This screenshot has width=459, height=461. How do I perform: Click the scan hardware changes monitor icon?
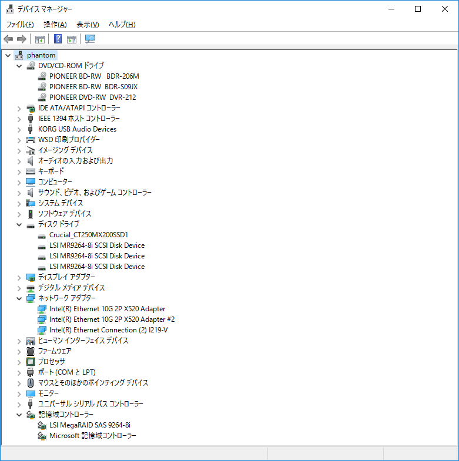pyautogui.click(x=90, y=39)
